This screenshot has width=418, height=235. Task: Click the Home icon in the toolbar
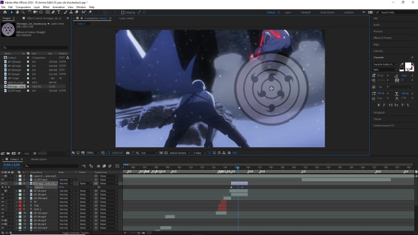pyautogui.click(x=5, y=12)
